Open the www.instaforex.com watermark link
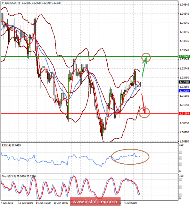The width and height of the screenshot is (190, 206). point(95,201)
